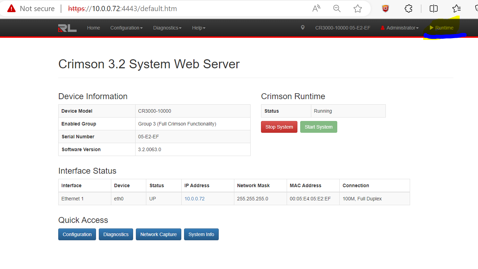
Task: Click the RL logo in navbar
Action: [67, 28]
